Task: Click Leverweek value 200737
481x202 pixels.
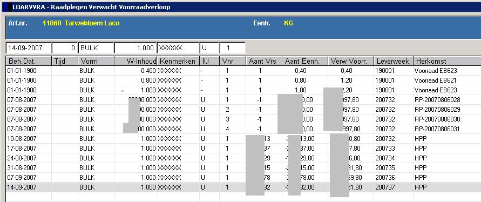Action: tap(385, 187)
